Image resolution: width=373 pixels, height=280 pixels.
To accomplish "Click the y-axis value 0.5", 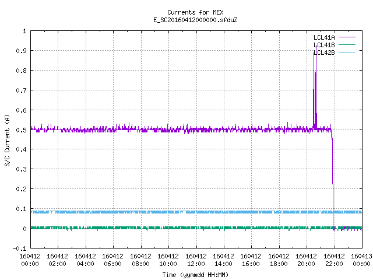I will point(21,130).
